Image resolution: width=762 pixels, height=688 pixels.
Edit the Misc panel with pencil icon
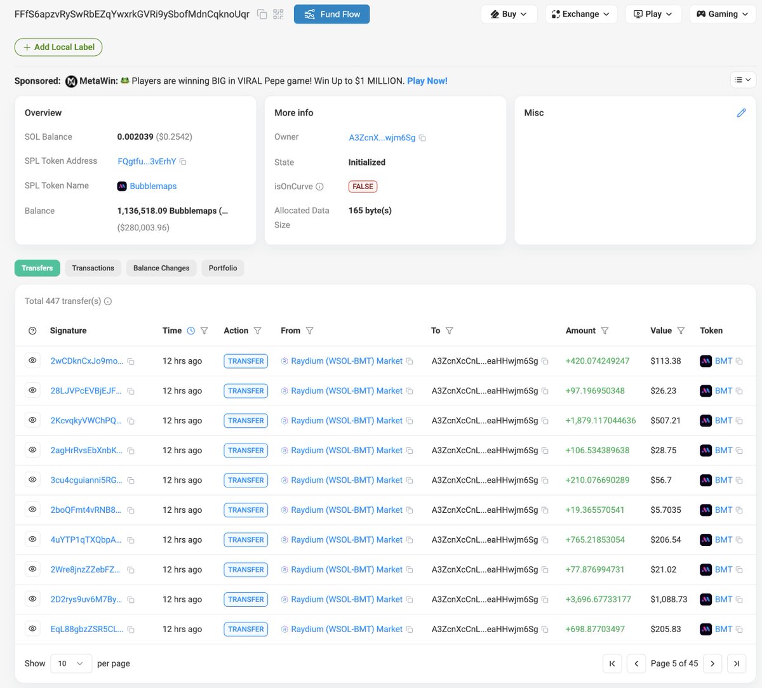point(741,113)
